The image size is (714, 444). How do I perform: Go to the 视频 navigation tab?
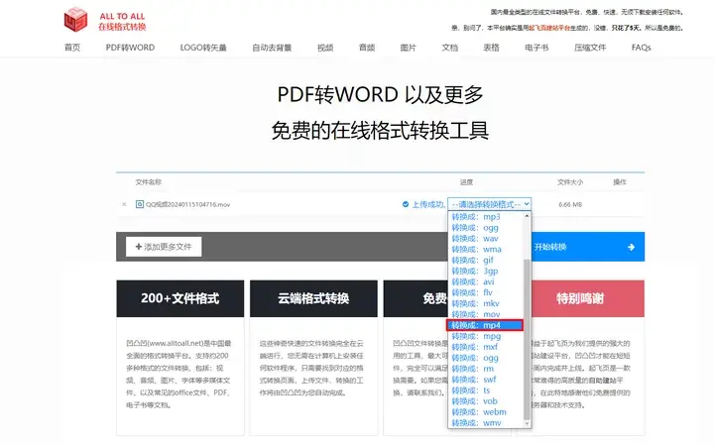tap(325, 48)
